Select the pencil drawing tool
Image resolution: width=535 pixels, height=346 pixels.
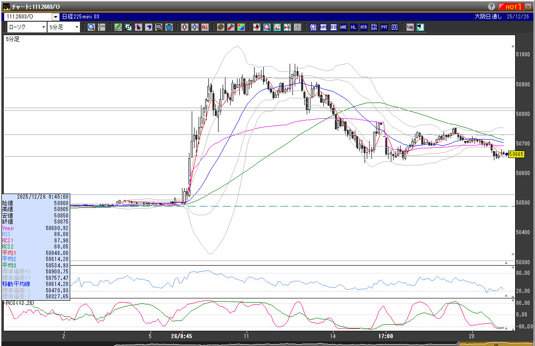(118, 27)
